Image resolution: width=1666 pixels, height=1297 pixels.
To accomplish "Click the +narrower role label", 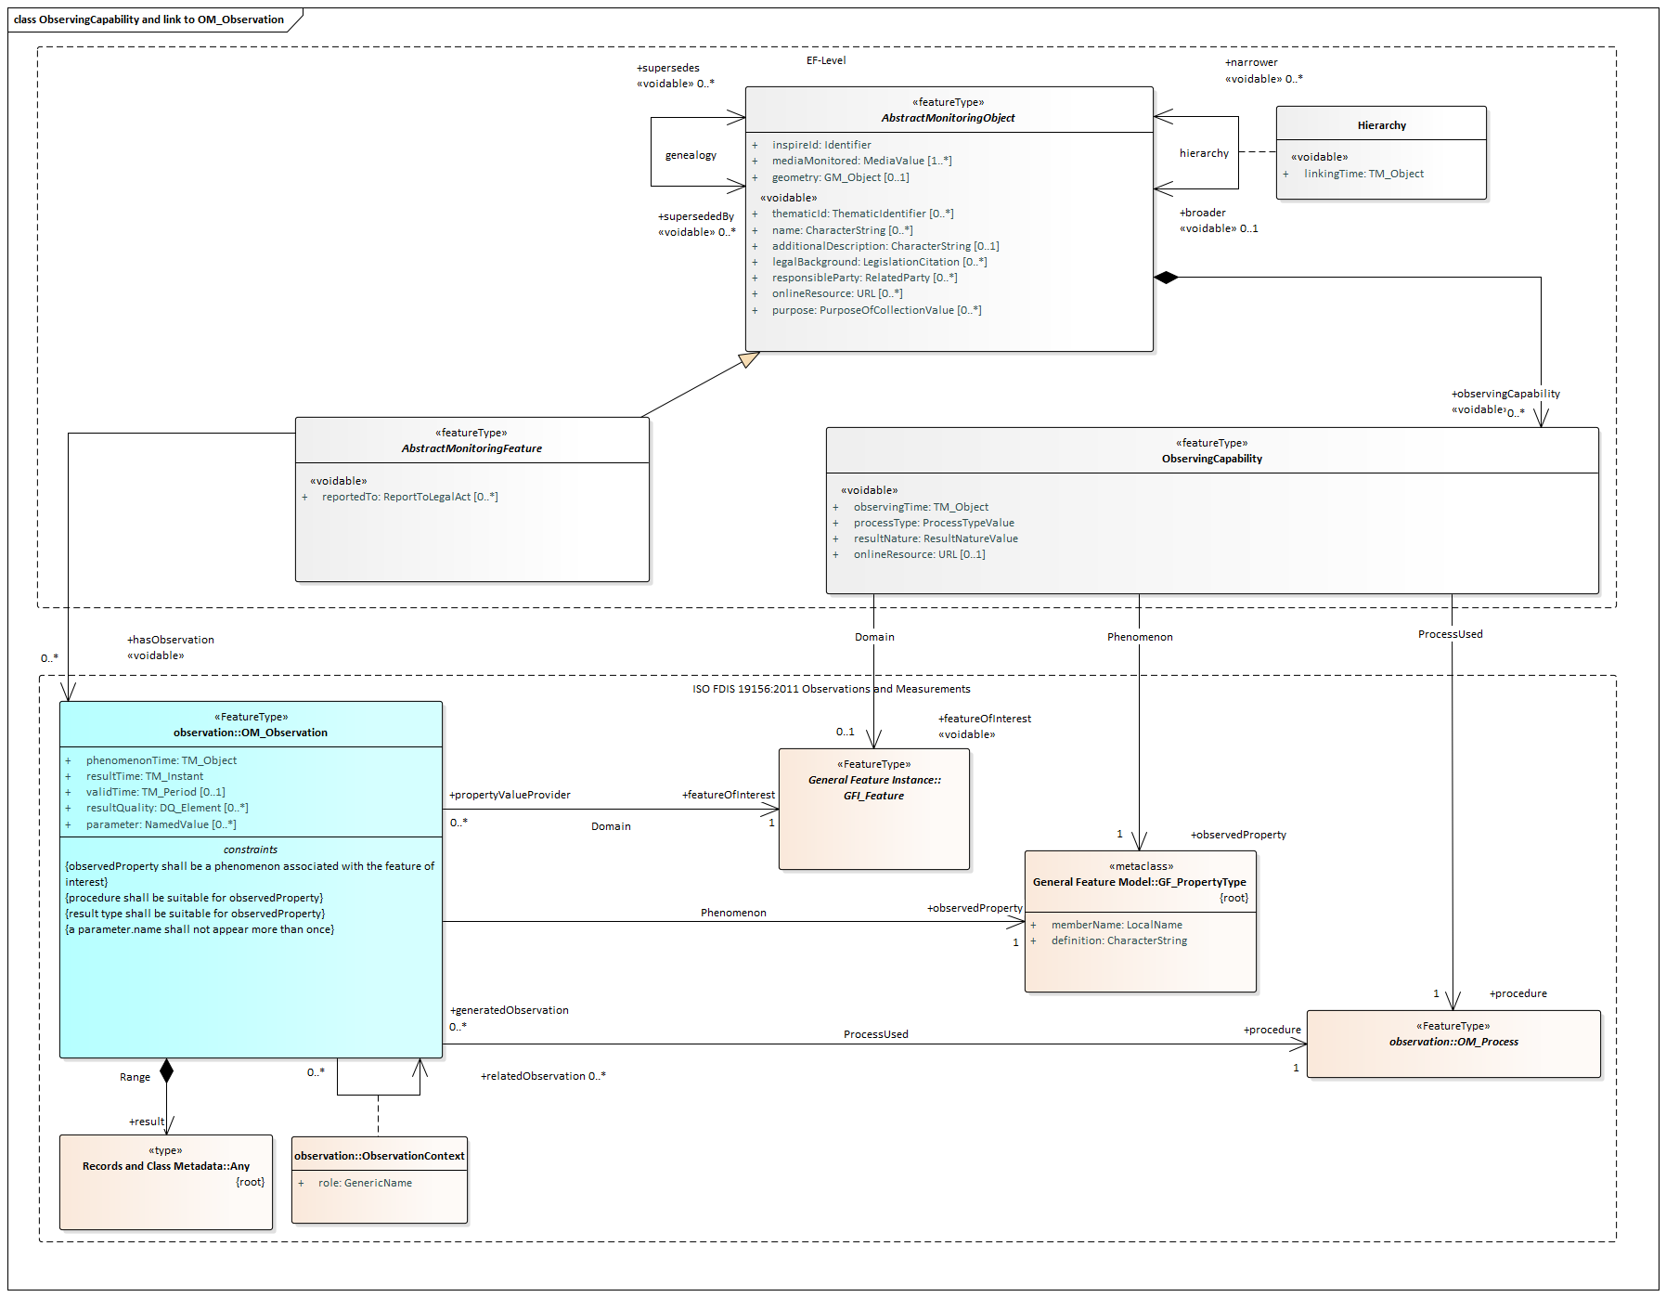I will click(x=1251, y=62).
